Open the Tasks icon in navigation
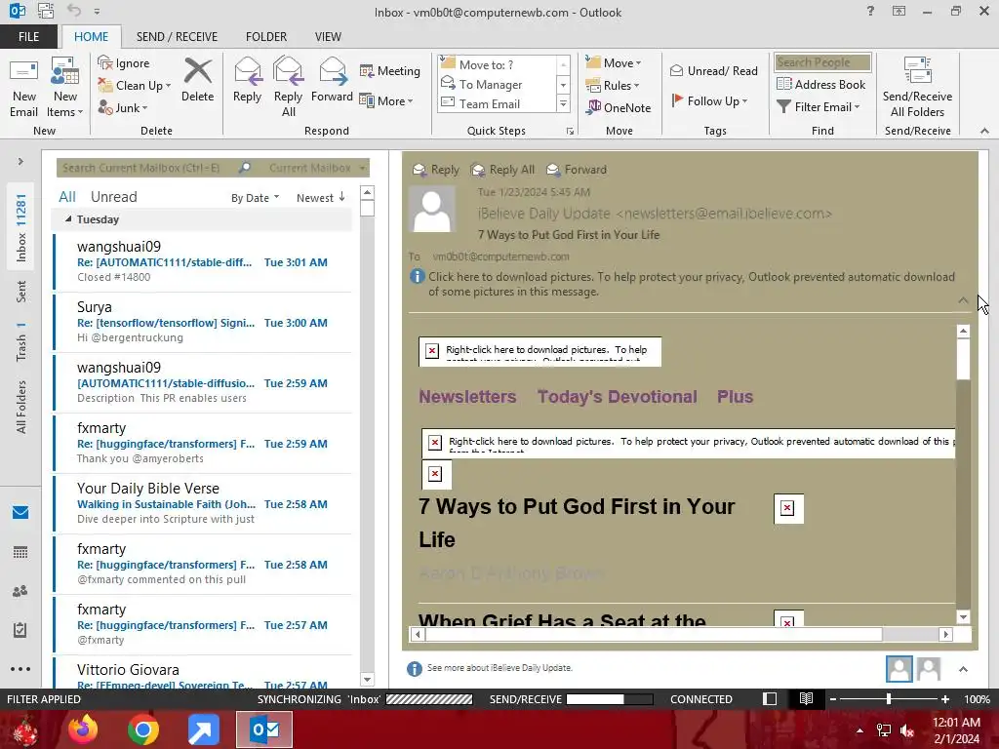This screenshot has width=999, height=749. [x=20, y=630]
